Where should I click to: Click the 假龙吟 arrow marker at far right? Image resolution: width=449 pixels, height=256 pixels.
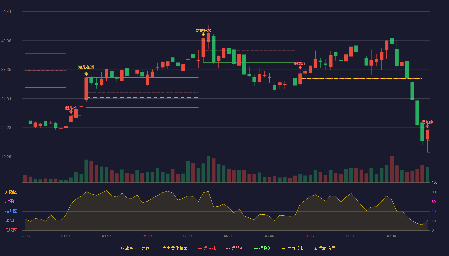[x=427, y=126]
